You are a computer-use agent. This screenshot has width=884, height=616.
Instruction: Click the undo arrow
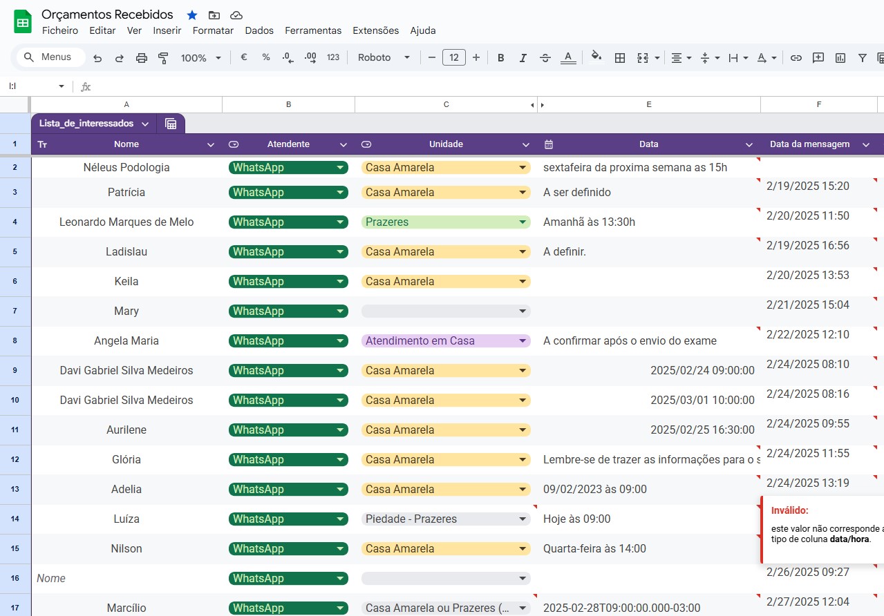pyautogui.click(x=97, y=58)
